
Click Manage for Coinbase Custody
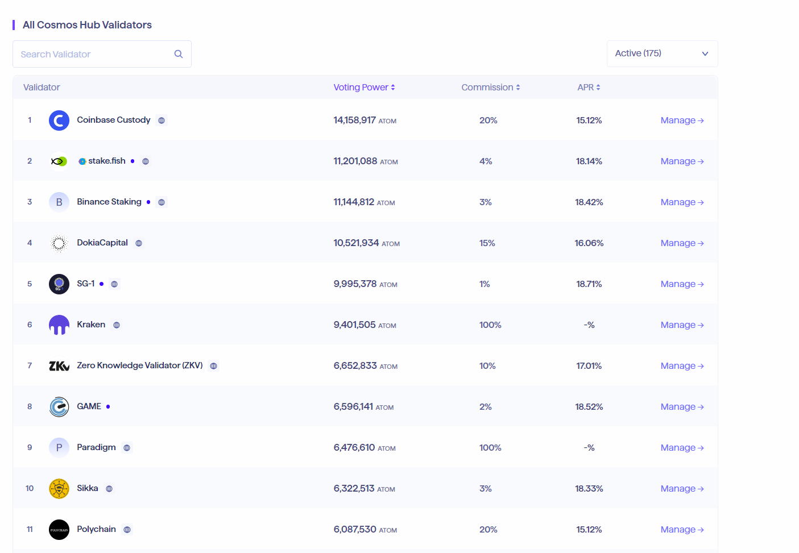682,120
